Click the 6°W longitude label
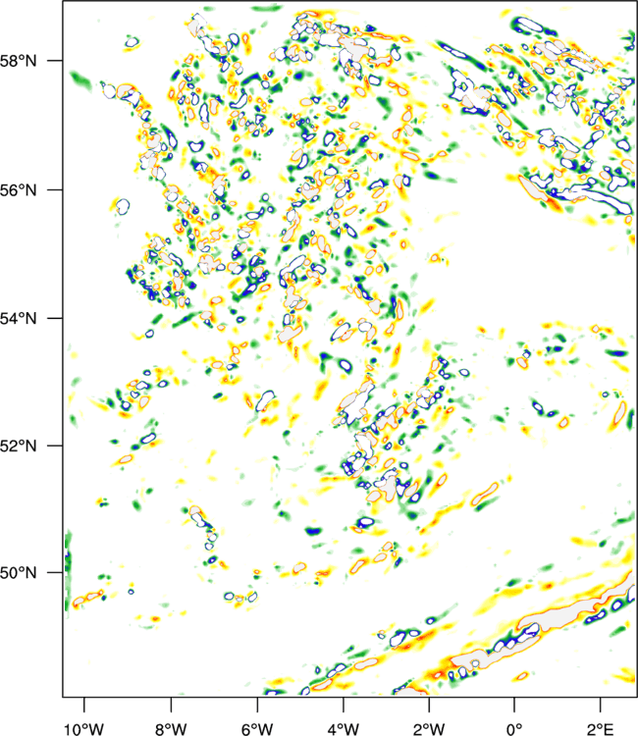 click(x=257, y=728)
